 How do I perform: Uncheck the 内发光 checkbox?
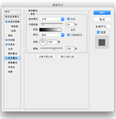point(6,45)
